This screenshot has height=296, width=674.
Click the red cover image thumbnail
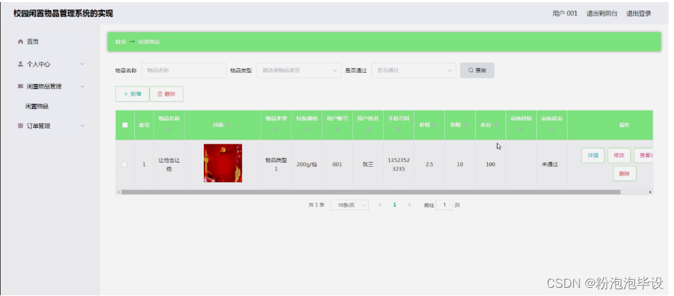pos(223,163)
